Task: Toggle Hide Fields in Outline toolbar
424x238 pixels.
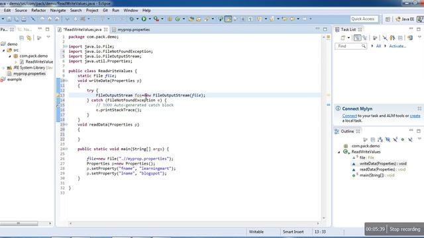Action: (388, 139)
